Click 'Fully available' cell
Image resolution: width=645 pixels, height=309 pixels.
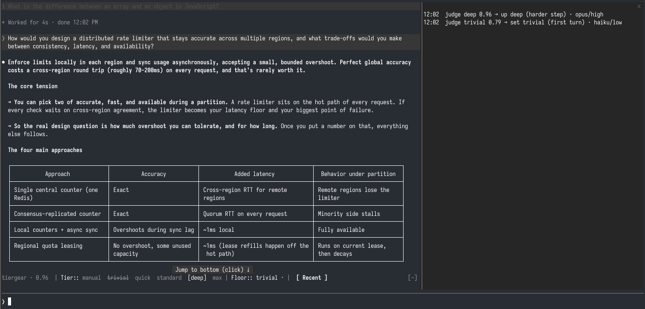(358, 230)
